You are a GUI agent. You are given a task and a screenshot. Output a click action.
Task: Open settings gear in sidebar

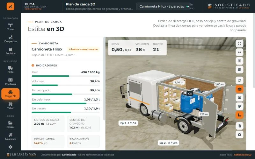coord(11,147)
